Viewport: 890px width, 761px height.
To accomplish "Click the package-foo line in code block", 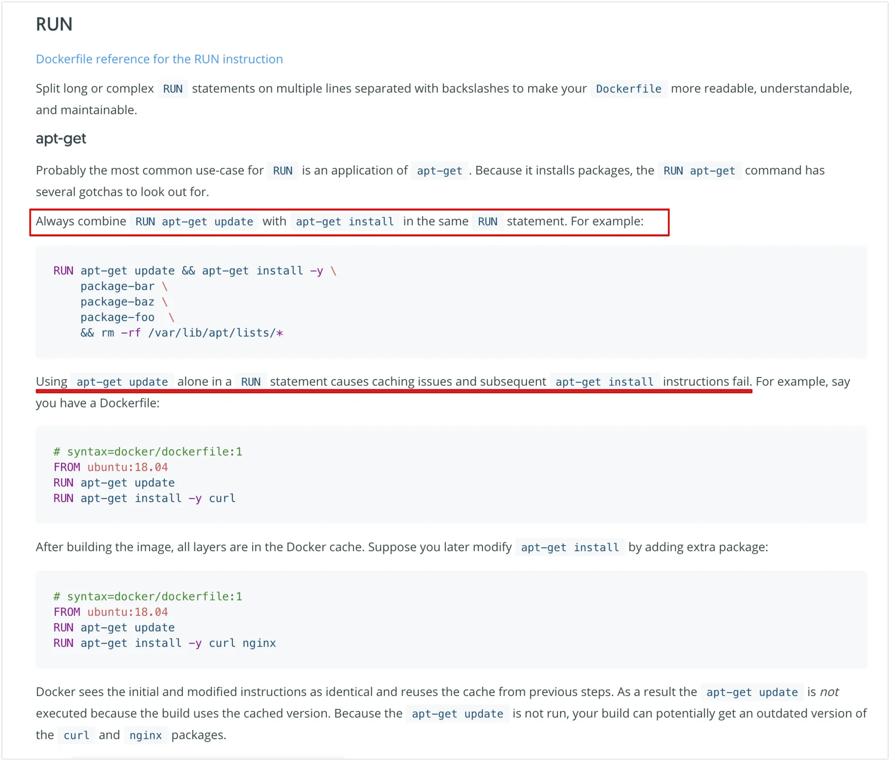I will coord(117,318).
